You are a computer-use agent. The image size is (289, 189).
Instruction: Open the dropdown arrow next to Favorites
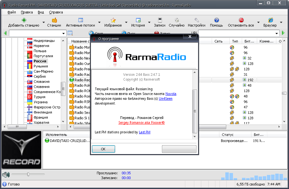(126, 23)
